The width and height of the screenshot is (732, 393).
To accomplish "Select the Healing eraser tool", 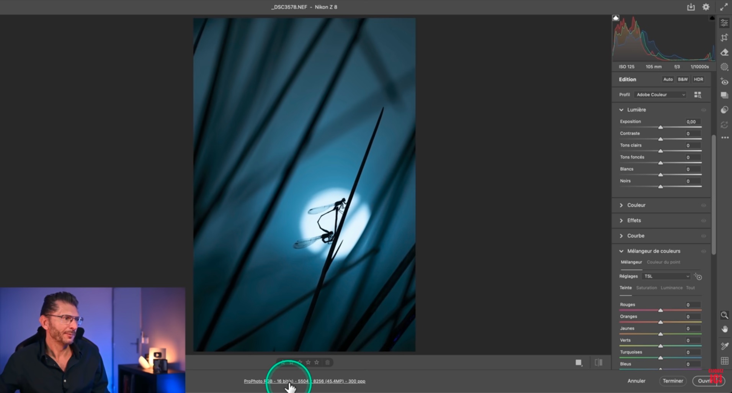I will pyautogui.click(x=724, y=52).
